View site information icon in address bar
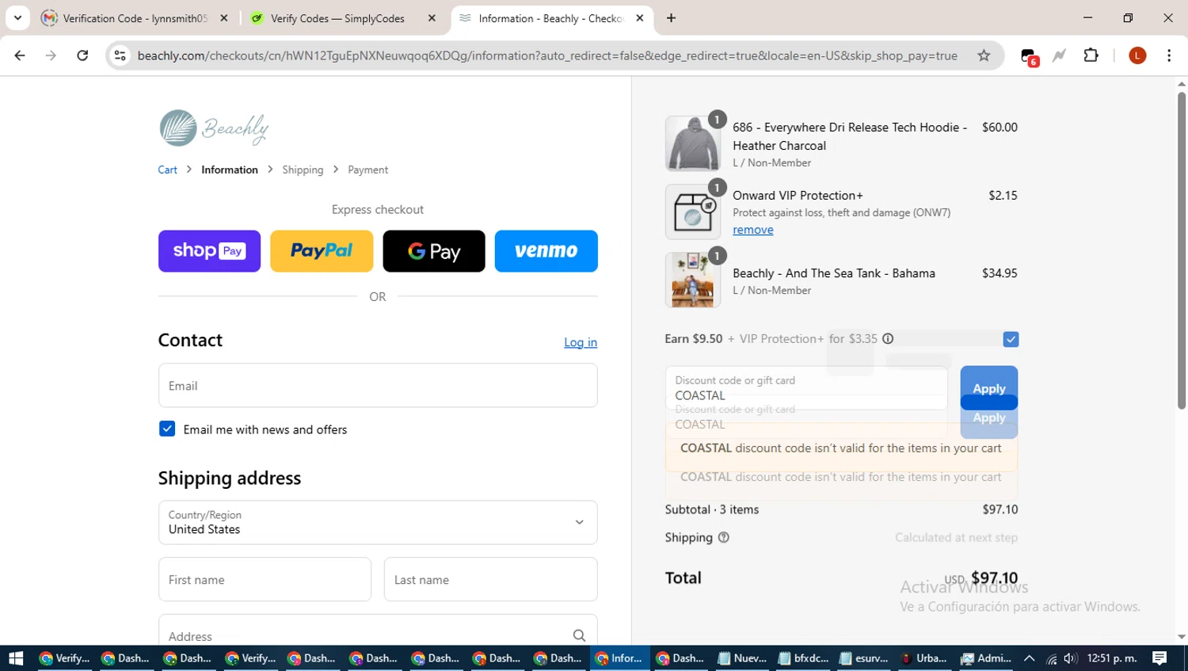 pos(120,55)
